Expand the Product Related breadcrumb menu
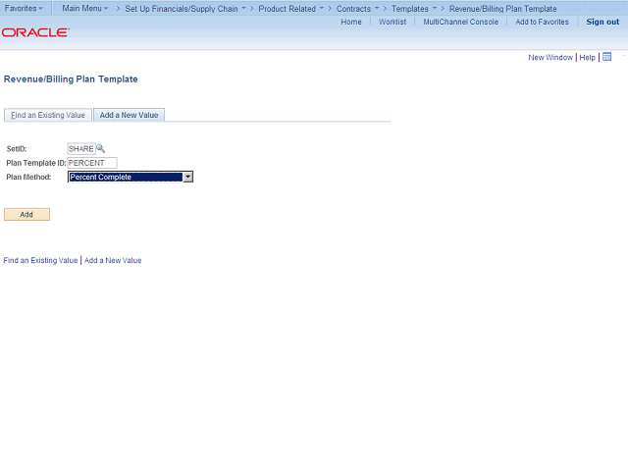The image size is (628, 471). 291,9
